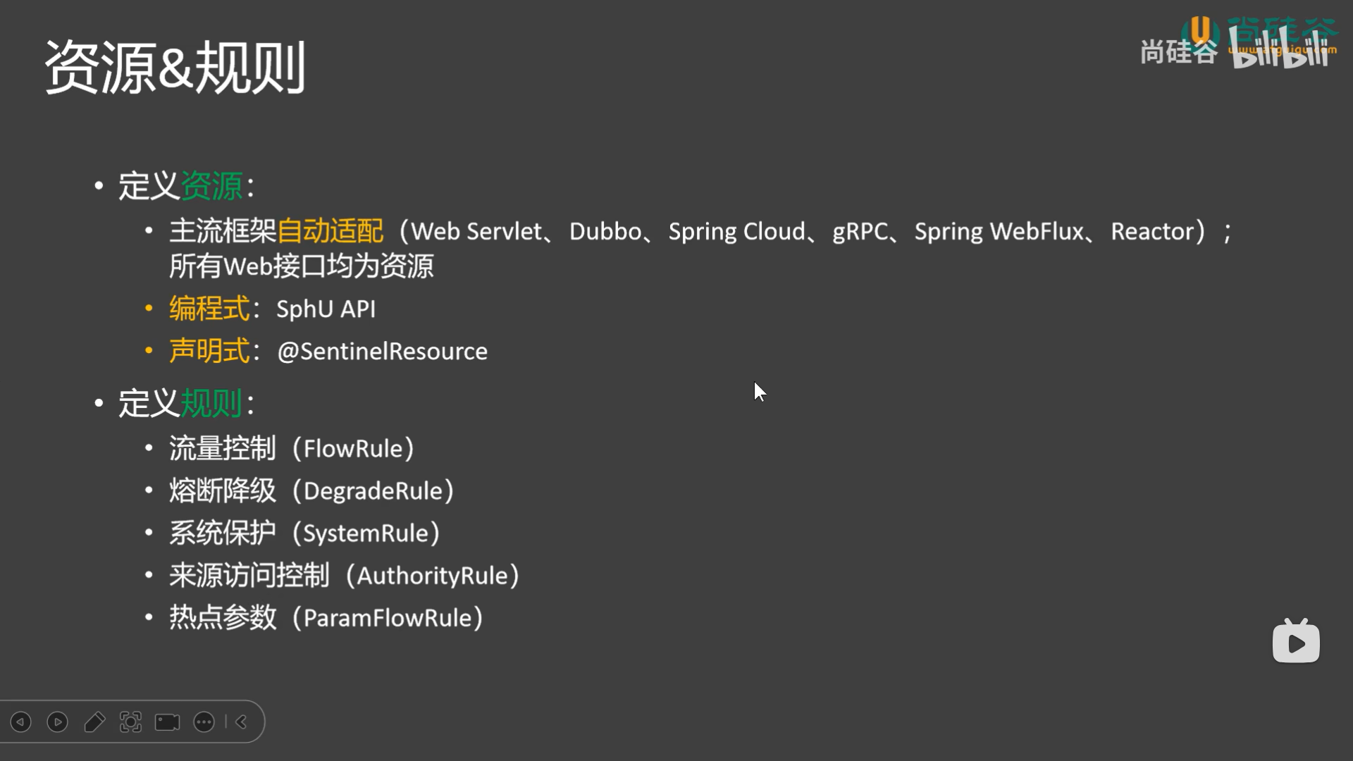This screenshot has height=761, width=1353.
Task: Activate the laser pointer tool
Action: [132, 722]
